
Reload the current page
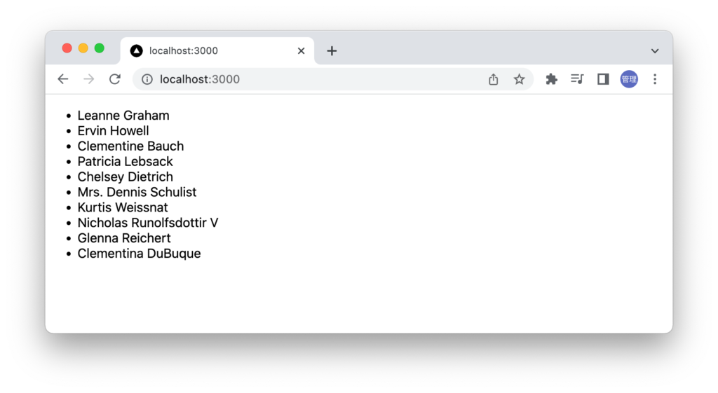[x=115, y=79]
